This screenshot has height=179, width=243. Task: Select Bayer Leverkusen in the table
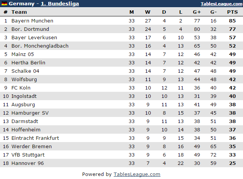tap(34, 37)
